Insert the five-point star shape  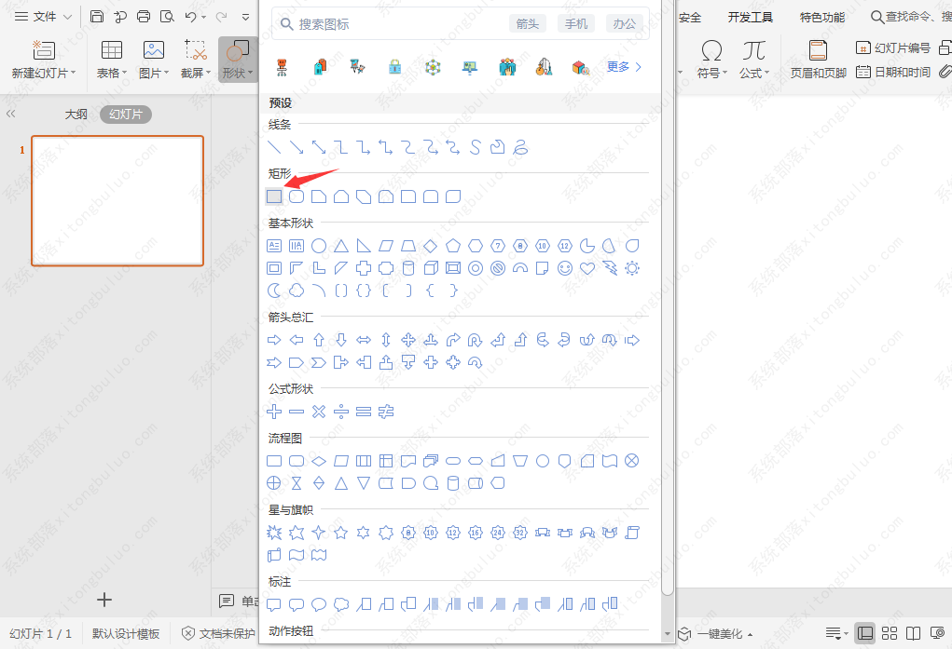point(341,533)
